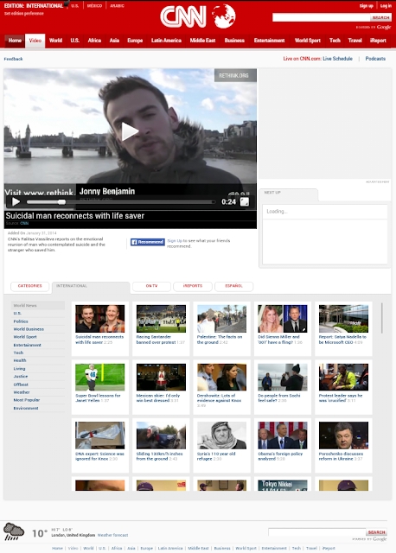The image size is (396, 553).
Task: Go to World section in navbar
Action: click(55, 41)
